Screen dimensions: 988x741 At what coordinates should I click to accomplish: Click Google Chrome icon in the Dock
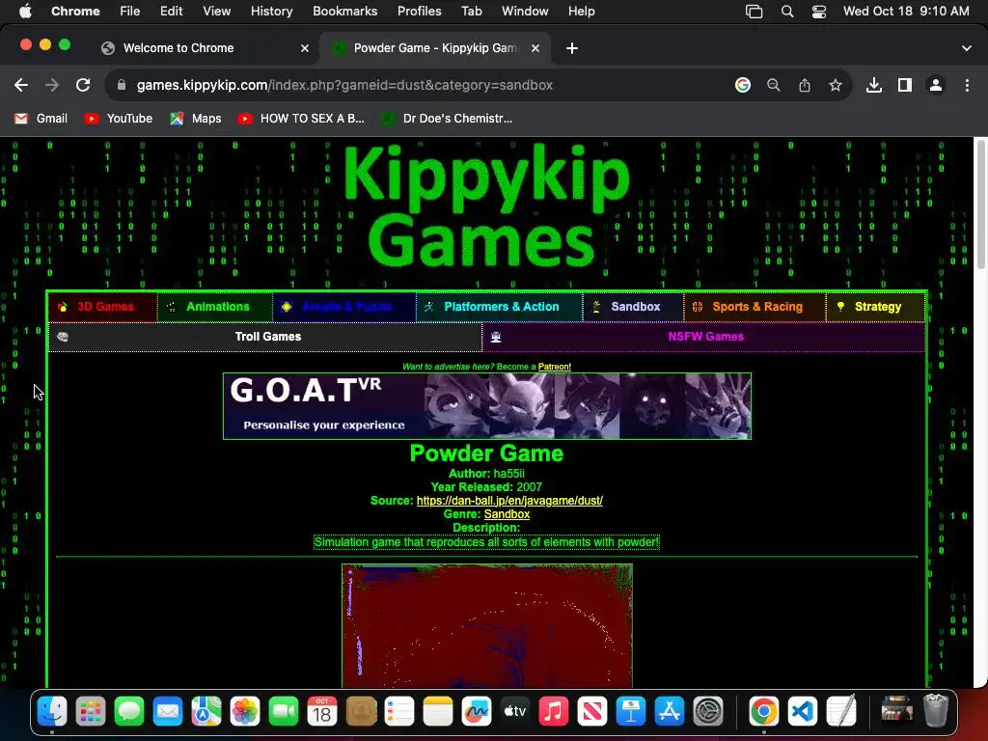pos(764,712)
